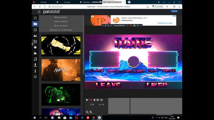Select the orange firefighter NAME template thumbnail

pyautogui.click(x=61, y=70)
